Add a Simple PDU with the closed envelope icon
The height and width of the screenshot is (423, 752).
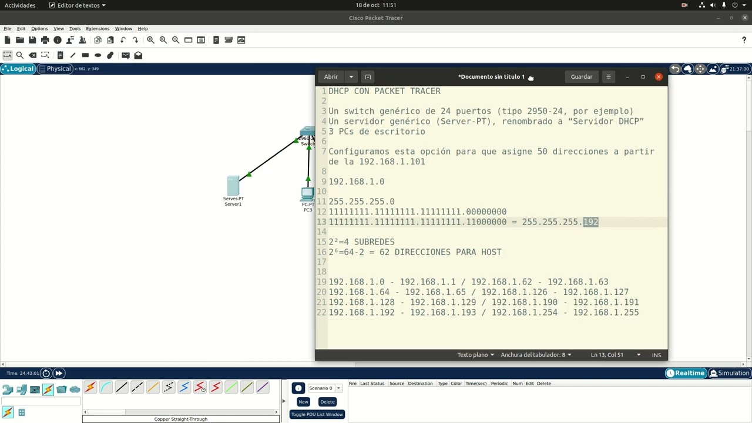pyautogui.click(x=125, y=55)
